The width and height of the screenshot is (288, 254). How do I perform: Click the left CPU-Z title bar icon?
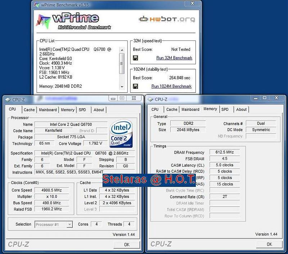pyautogui.click(x=8, y=100)
